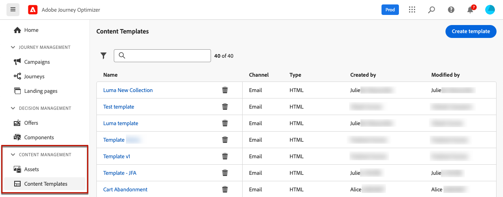Click the hamburger menu toggle icon

(x=13, y=10)
